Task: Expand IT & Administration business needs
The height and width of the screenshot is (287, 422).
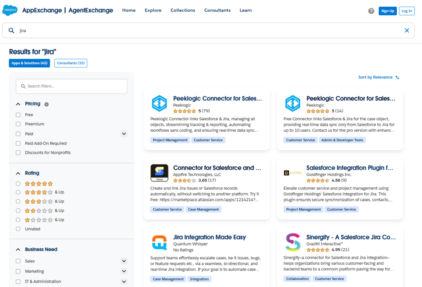Action: point(124,281)
